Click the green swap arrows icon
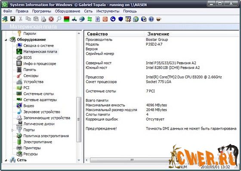 pyautogui.click(x=90, y=19)
